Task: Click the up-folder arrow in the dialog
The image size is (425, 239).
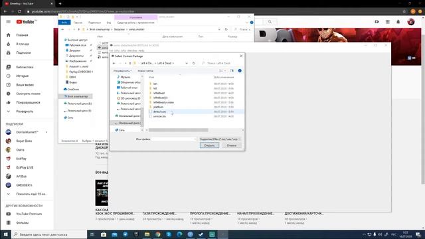Action: click(130, 63)
